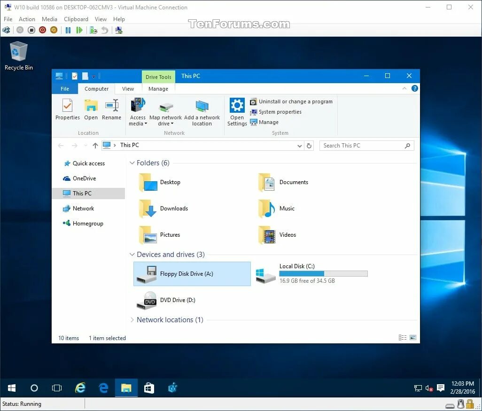Open the address bar history dropdown

click(x=300, y=146)
